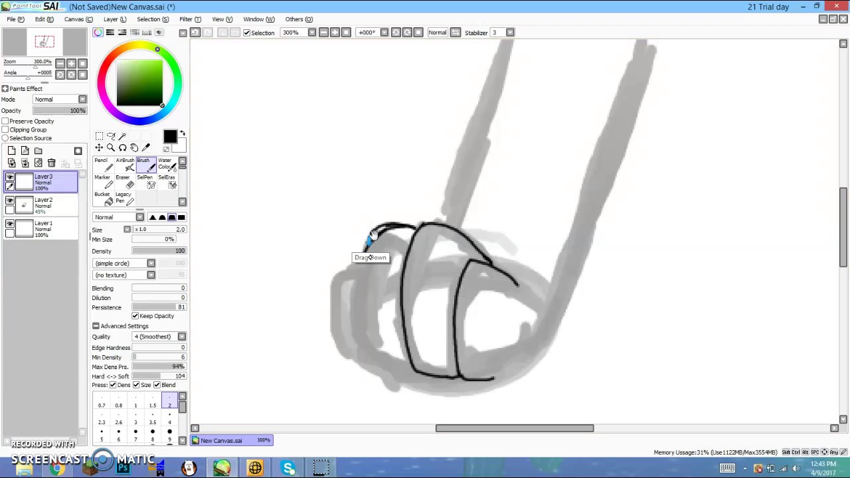The image size is (850, 478).
Task: Enable the Clipping Group checkbox
Action: click(5, 129)
